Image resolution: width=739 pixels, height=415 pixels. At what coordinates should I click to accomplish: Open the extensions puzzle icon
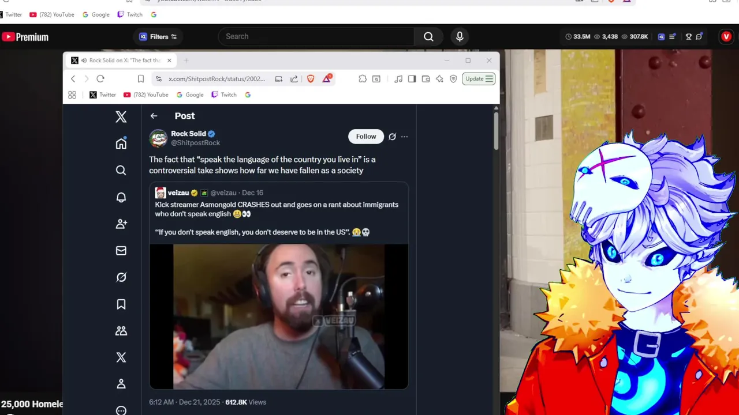(x=363, y=79)
